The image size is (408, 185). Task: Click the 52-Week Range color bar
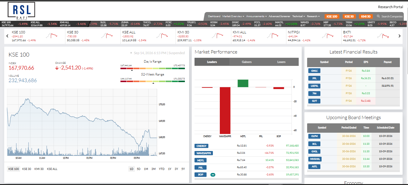pyautogui.click(x=152, y=81)
